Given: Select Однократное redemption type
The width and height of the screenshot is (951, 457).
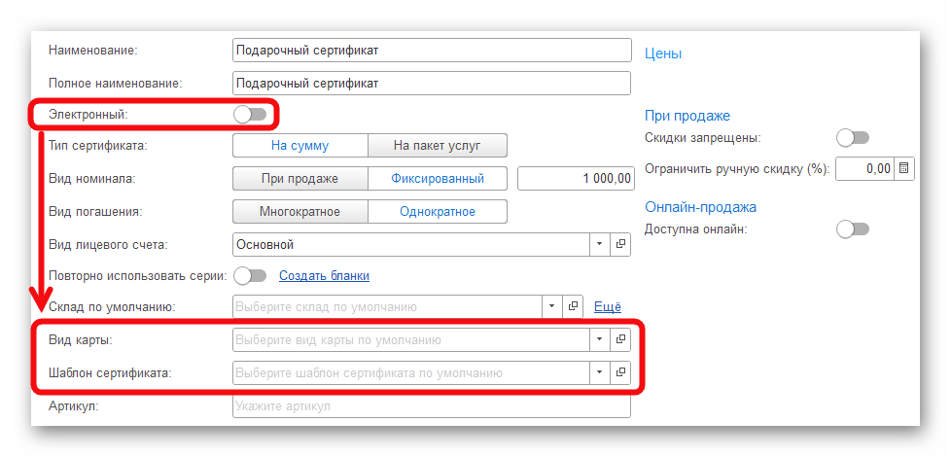Looking at the screenshot, I should tap(438, 212).
